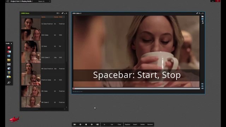Select the MS Sara Front-on clip thumbnail
226x127 pixels.
[31, 69]
